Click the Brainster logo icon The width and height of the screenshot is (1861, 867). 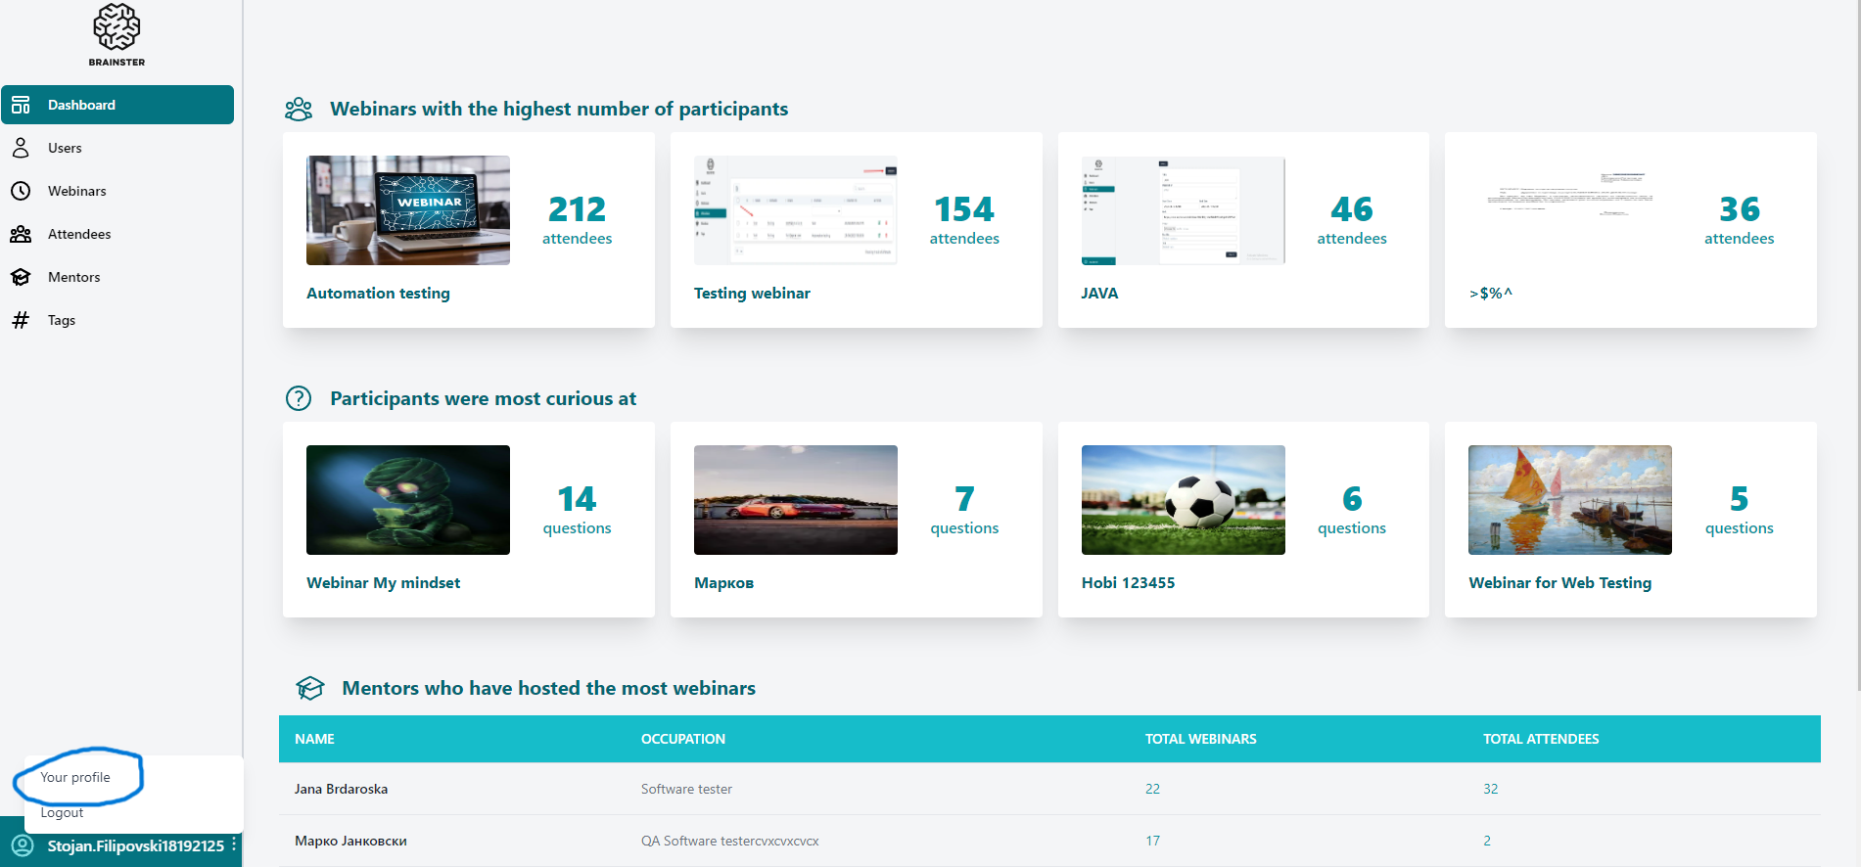tap(116, 27)
